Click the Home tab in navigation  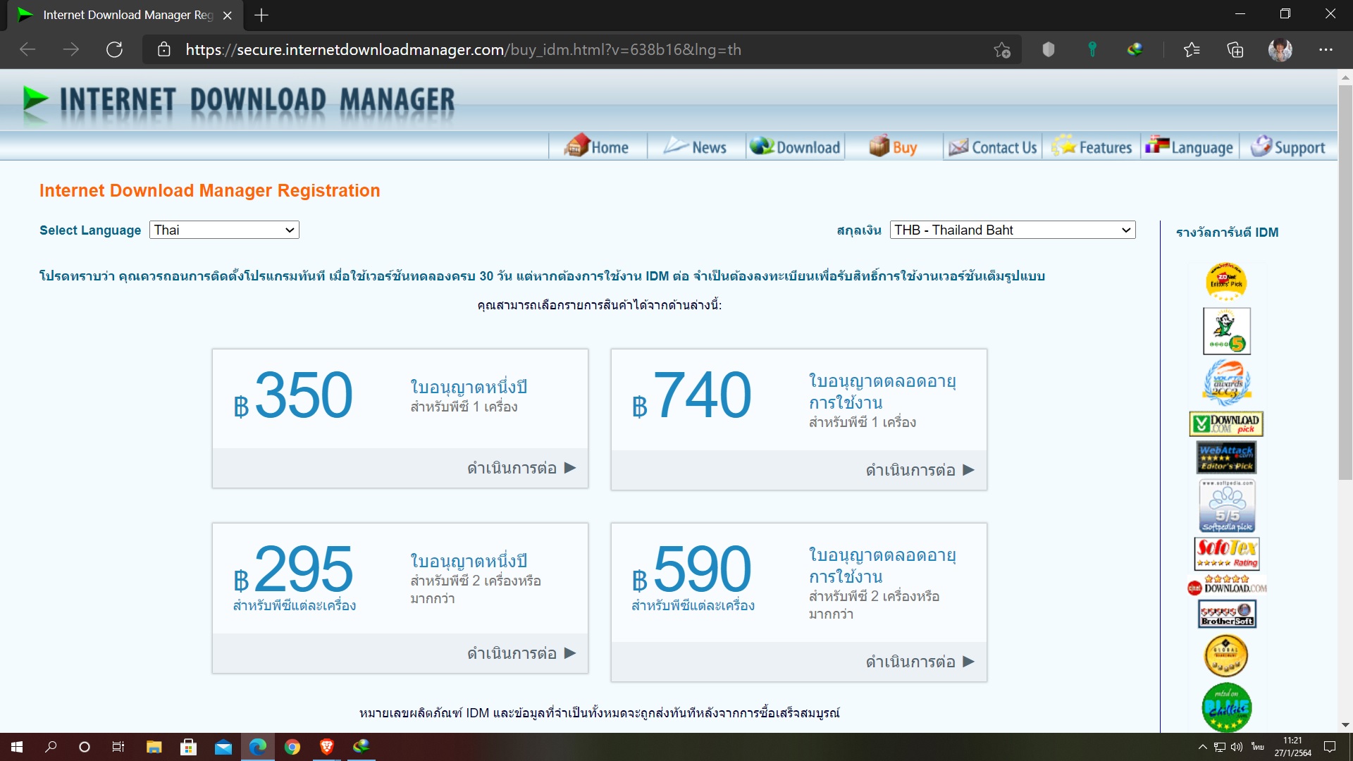(595, 147)
